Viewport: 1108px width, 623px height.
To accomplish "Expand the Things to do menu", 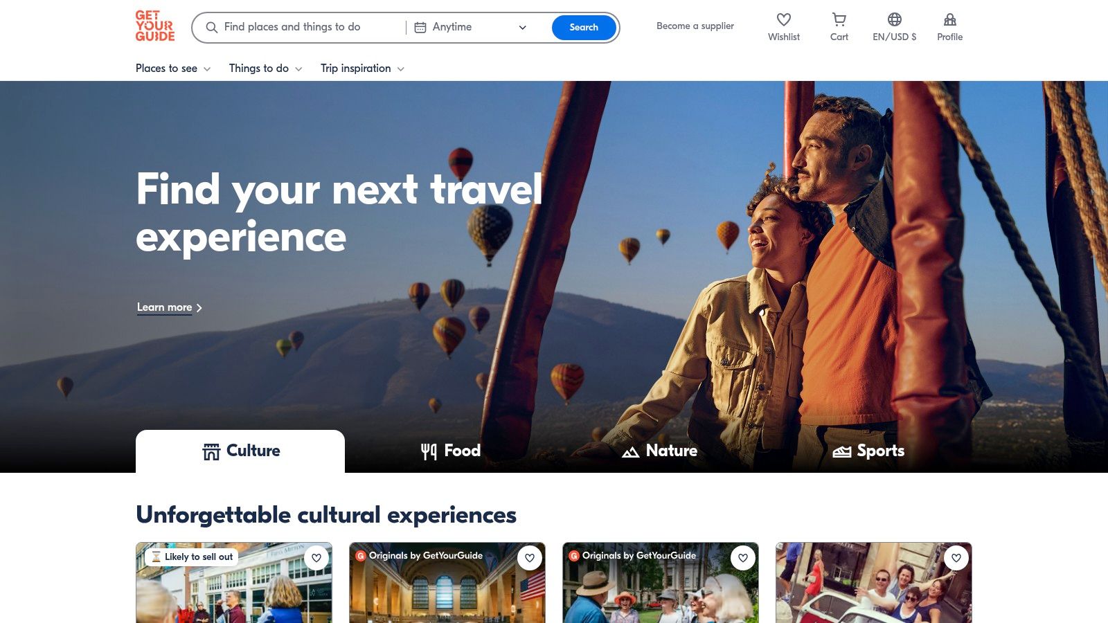I will click(x=266, y=69).
